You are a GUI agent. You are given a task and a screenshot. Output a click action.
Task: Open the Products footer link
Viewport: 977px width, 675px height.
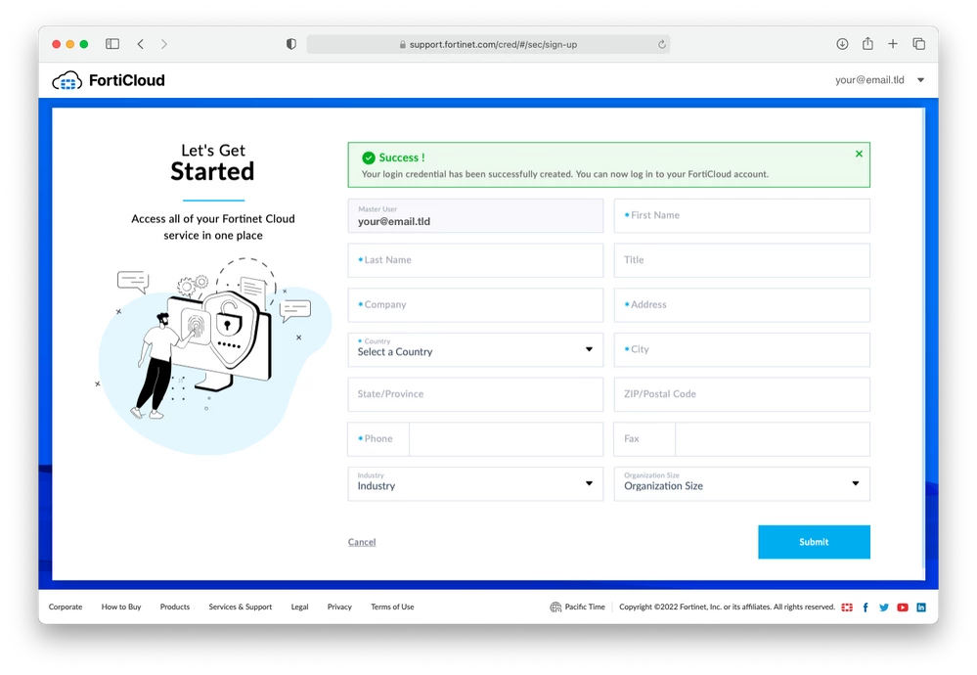pyautogui.click(x=174, y=607)
